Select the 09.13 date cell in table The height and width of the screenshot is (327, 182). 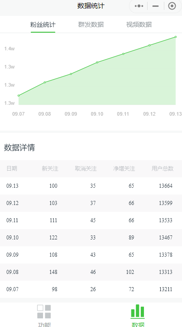(12, 186)
